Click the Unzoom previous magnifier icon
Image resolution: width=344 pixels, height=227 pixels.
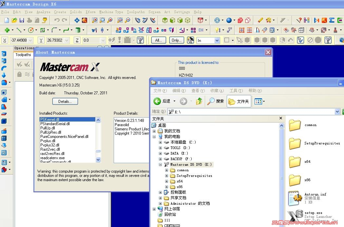(x=120, y=20)
